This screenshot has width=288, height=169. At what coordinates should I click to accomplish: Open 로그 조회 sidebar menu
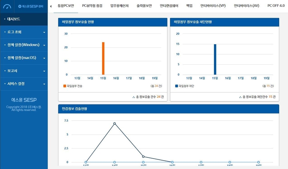(24, 32)
